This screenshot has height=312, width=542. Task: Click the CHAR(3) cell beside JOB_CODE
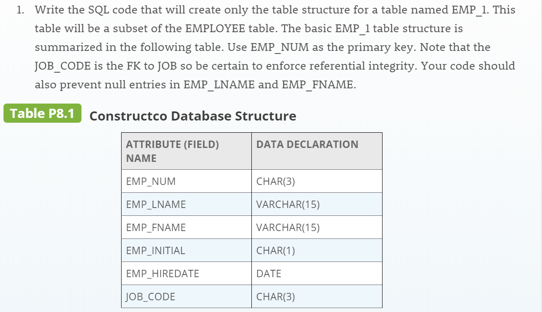317,297
